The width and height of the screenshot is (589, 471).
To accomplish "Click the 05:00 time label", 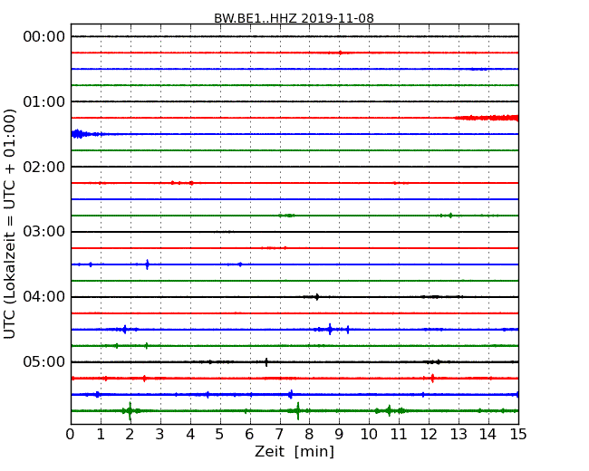I will 44,361.
